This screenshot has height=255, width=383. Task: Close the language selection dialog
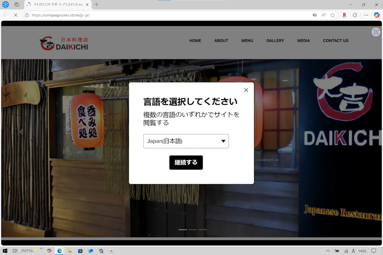point(246,90)
